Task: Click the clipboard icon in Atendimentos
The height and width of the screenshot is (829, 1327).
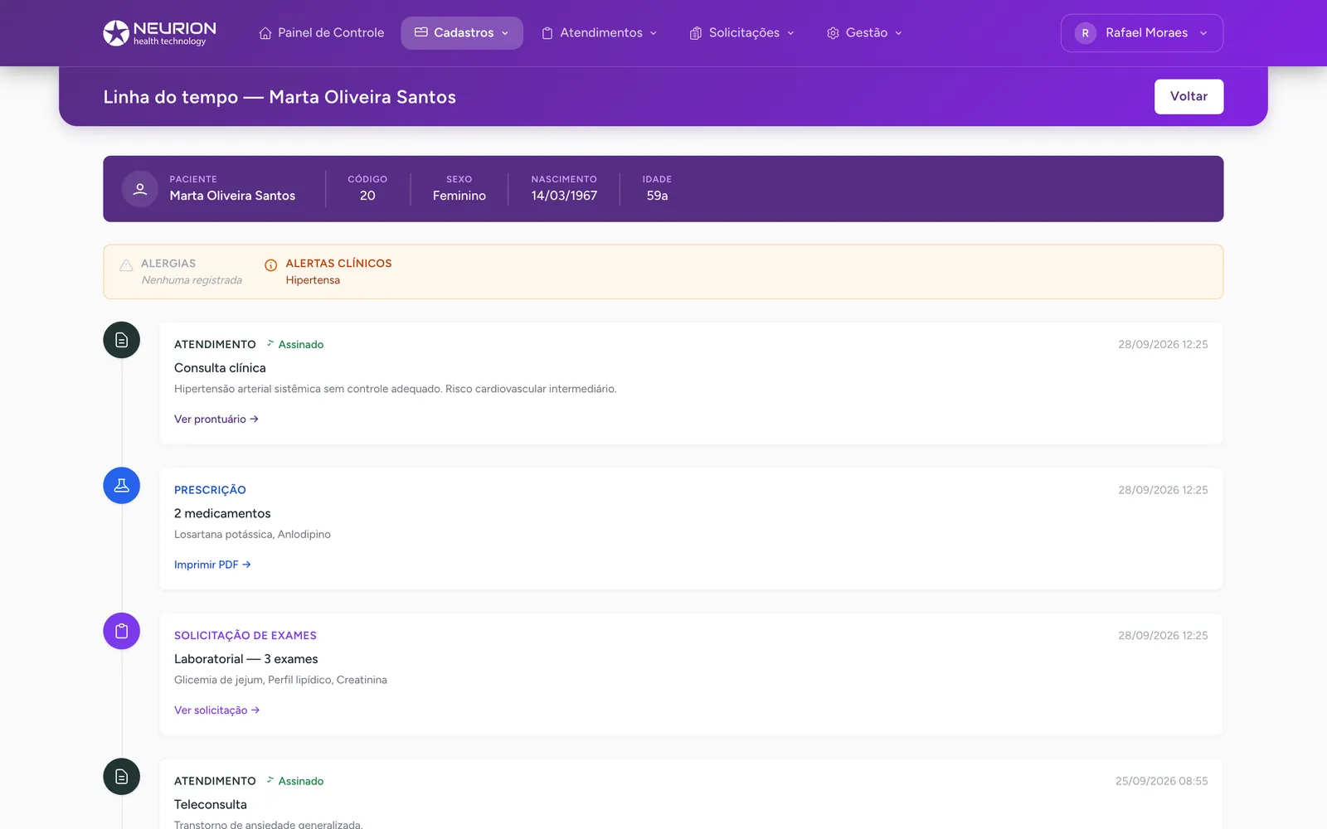Action: (547, 33)
